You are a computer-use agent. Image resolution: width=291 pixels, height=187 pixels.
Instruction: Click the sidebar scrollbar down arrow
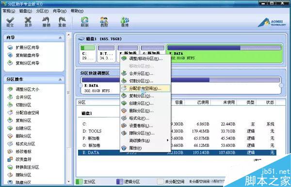coord(68,182)
